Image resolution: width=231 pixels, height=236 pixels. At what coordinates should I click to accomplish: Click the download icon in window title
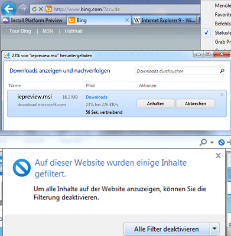[7, 55]
